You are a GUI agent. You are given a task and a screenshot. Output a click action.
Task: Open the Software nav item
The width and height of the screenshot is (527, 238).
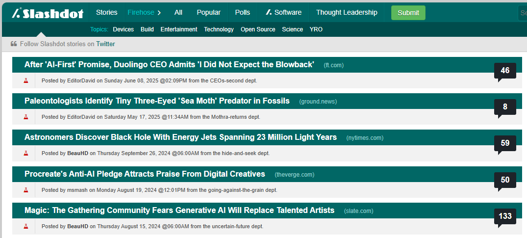tap(283, 12)
